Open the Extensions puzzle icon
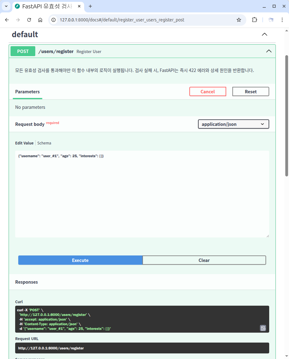The width and height of the screenshot is (289, 359). pyautogui.click(x=254, y=20)
